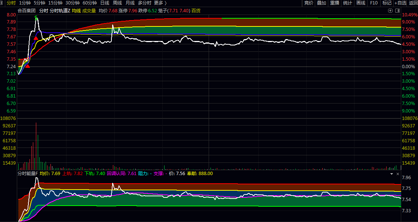Viewport: 418px width, 222px height.
Task: Open the 60分钟 chart period
Action: [90, 3]
